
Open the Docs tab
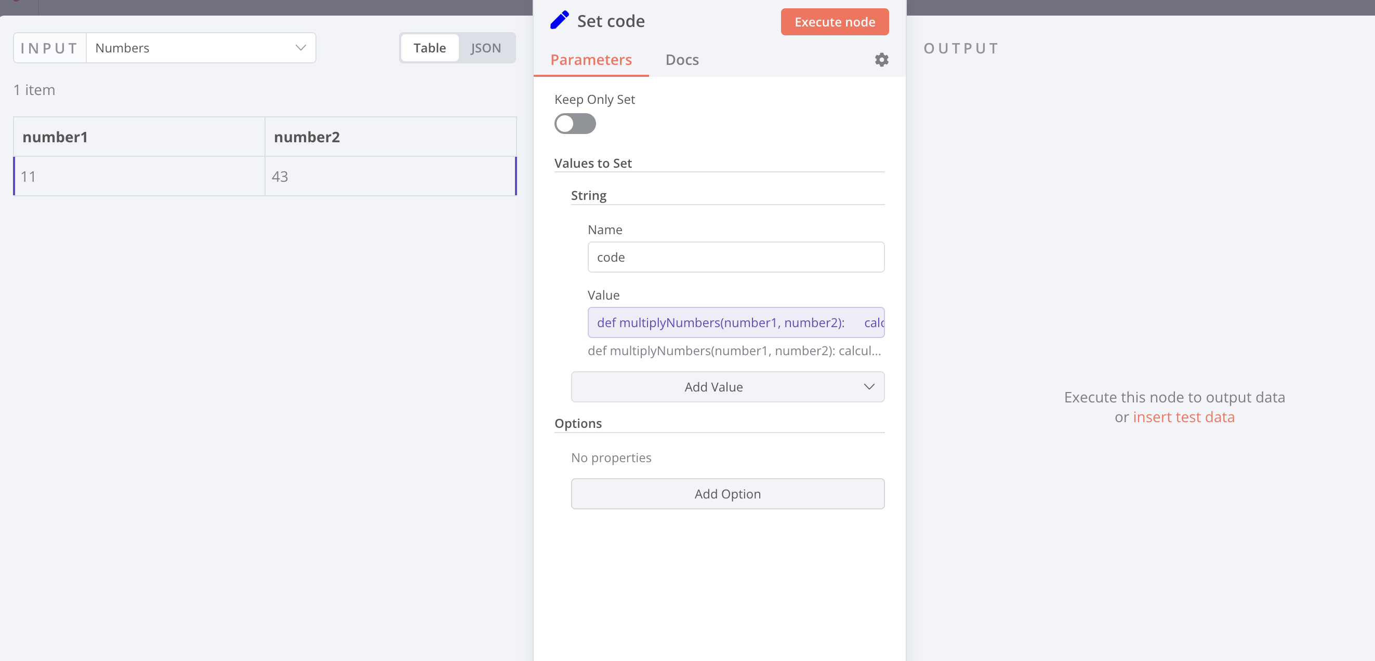(x=682, y=60)
